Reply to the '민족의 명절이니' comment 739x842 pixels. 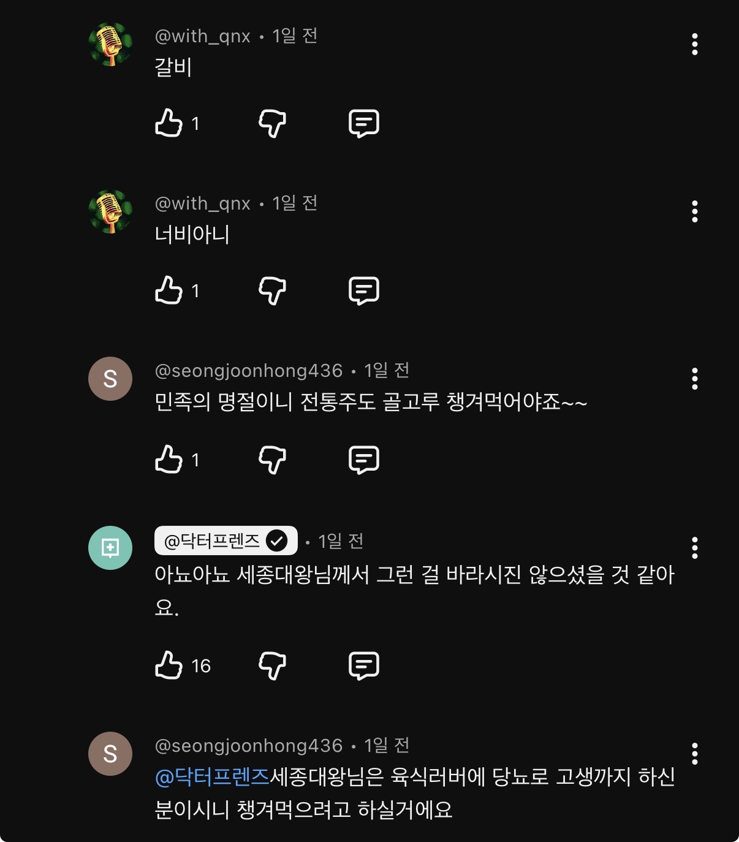pos(363,460)
